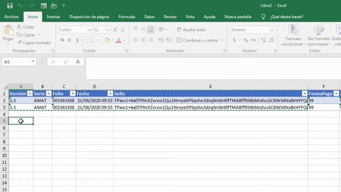Select the Revisar tab
This screenshot has height=192, width=341.
click(170, 17)
